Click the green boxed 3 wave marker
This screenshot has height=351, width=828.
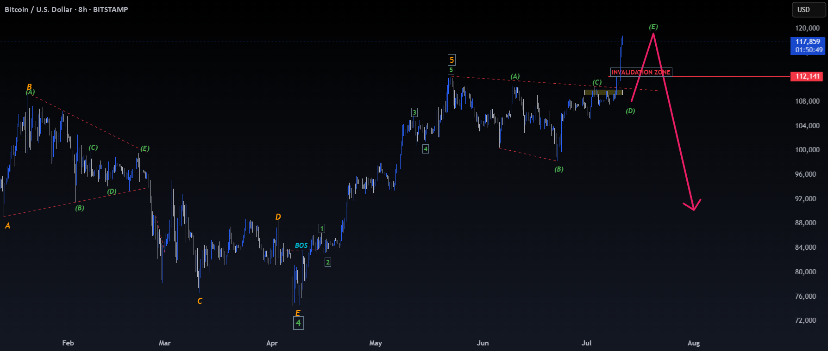click(414, 112)
